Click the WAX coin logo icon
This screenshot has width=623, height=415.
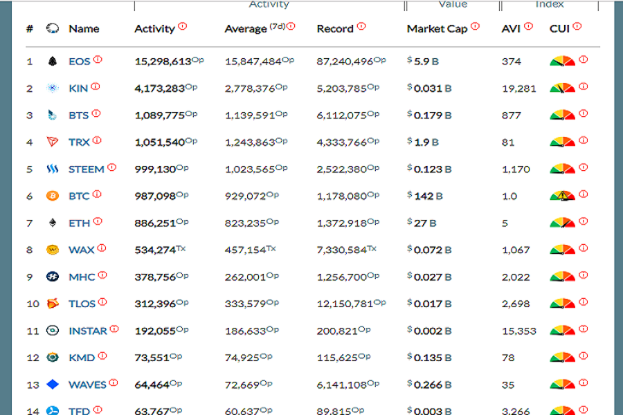(x=52, y=250)
